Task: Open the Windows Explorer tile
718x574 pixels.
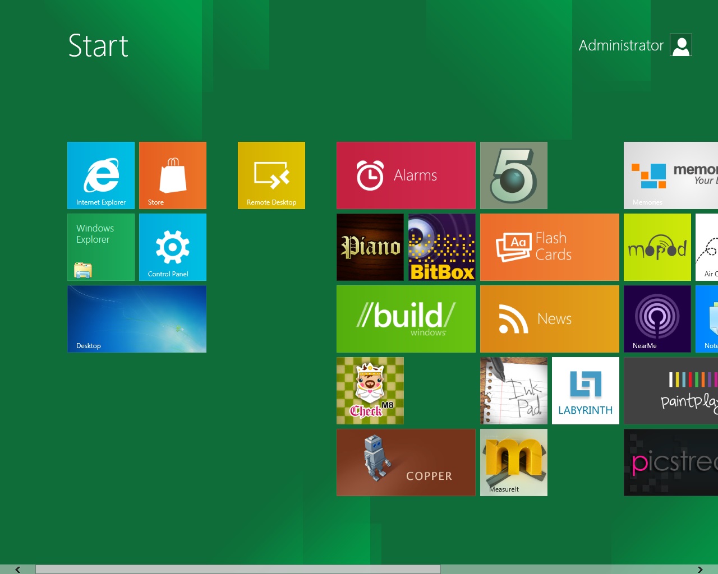Action: click(101, 247)
